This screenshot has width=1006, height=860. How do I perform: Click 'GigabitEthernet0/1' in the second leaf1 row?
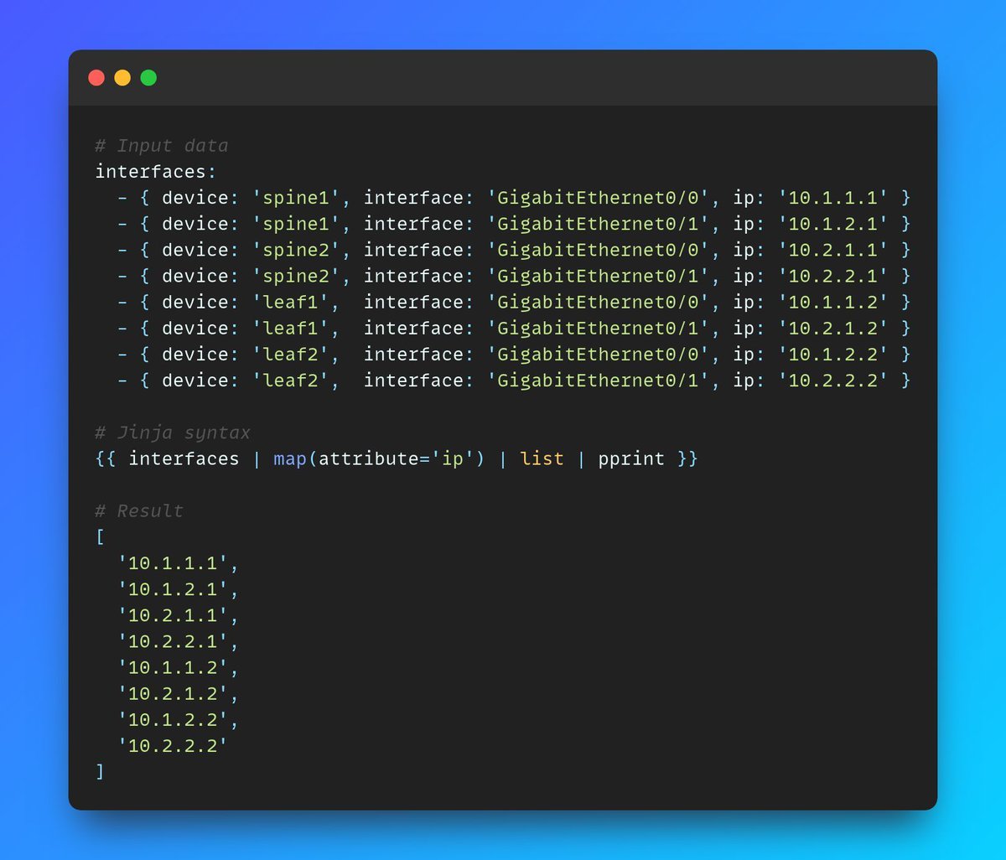(599, 328)
